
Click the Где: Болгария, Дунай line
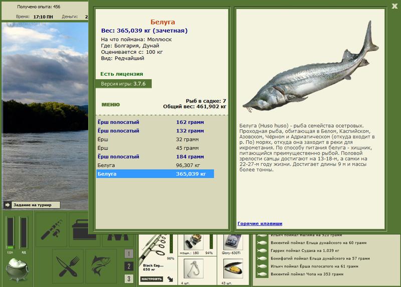click(130, 46)
